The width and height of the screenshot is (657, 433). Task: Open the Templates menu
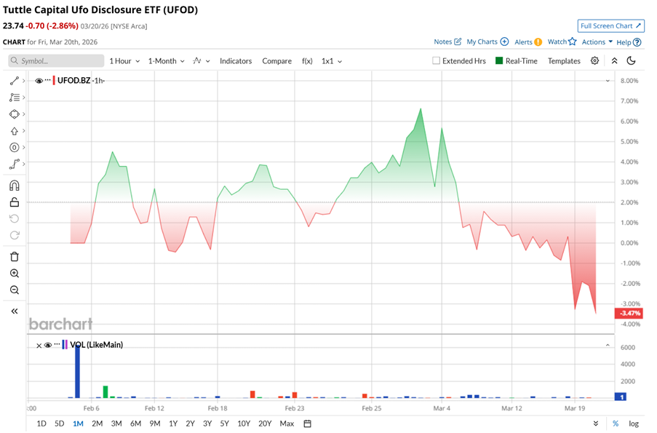point(564,61)
